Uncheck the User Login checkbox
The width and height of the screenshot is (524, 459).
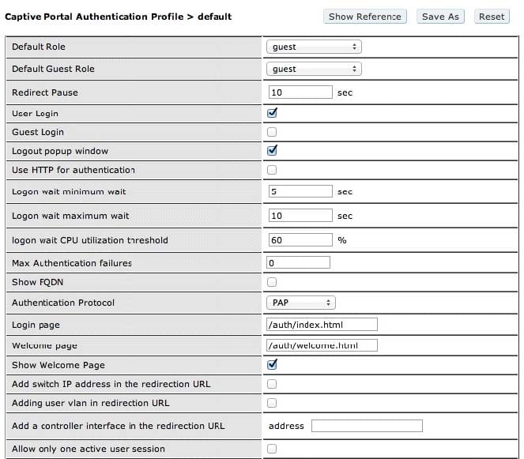pos(272,113)
